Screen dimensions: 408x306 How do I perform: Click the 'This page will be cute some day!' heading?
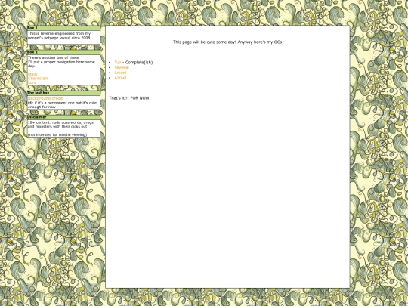click(x=205, y=42)
